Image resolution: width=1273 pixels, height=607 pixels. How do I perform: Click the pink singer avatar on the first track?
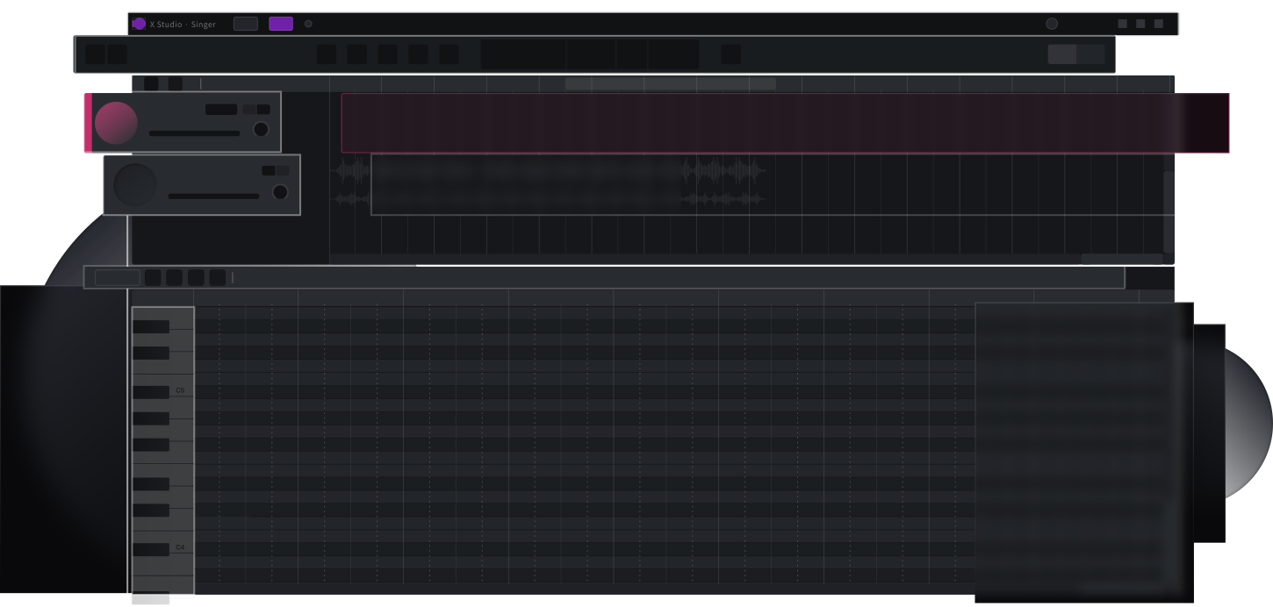(x=116, y=123)
